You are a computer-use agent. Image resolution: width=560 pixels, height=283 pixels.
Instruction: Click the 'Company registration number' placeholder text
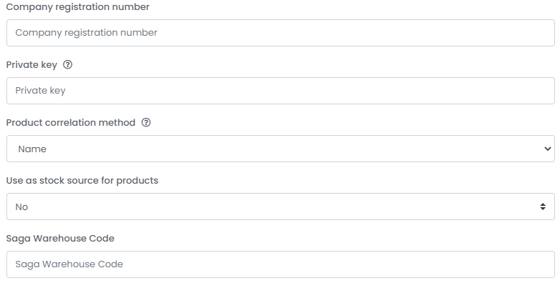[x=86, y=32]
